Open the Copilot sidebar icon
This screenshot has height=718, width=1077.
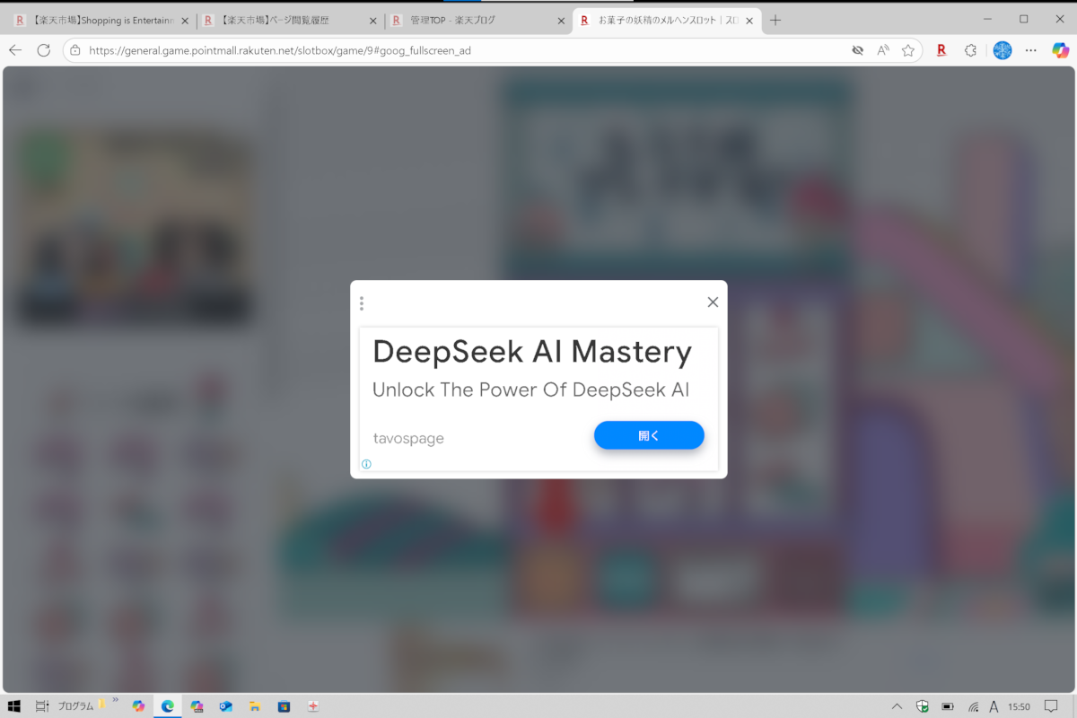pyautogui.click(x=1060, y=50)
